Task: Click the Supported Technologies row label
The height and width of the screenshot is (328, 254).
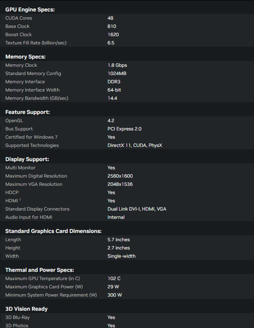Action: [x=32, y=145]
